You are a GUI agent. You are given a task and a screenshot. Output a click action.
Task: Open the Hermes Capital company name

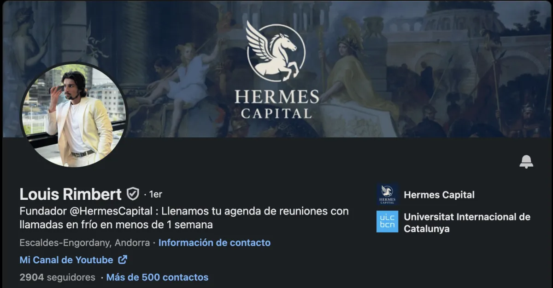click(439, 195)
